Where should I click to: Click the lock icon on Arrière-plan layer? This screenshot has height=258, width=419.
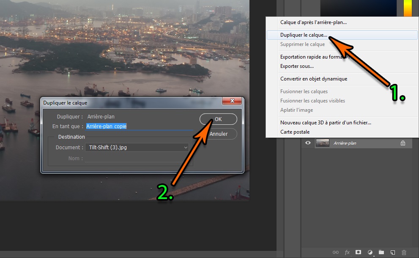pos(403,143)
